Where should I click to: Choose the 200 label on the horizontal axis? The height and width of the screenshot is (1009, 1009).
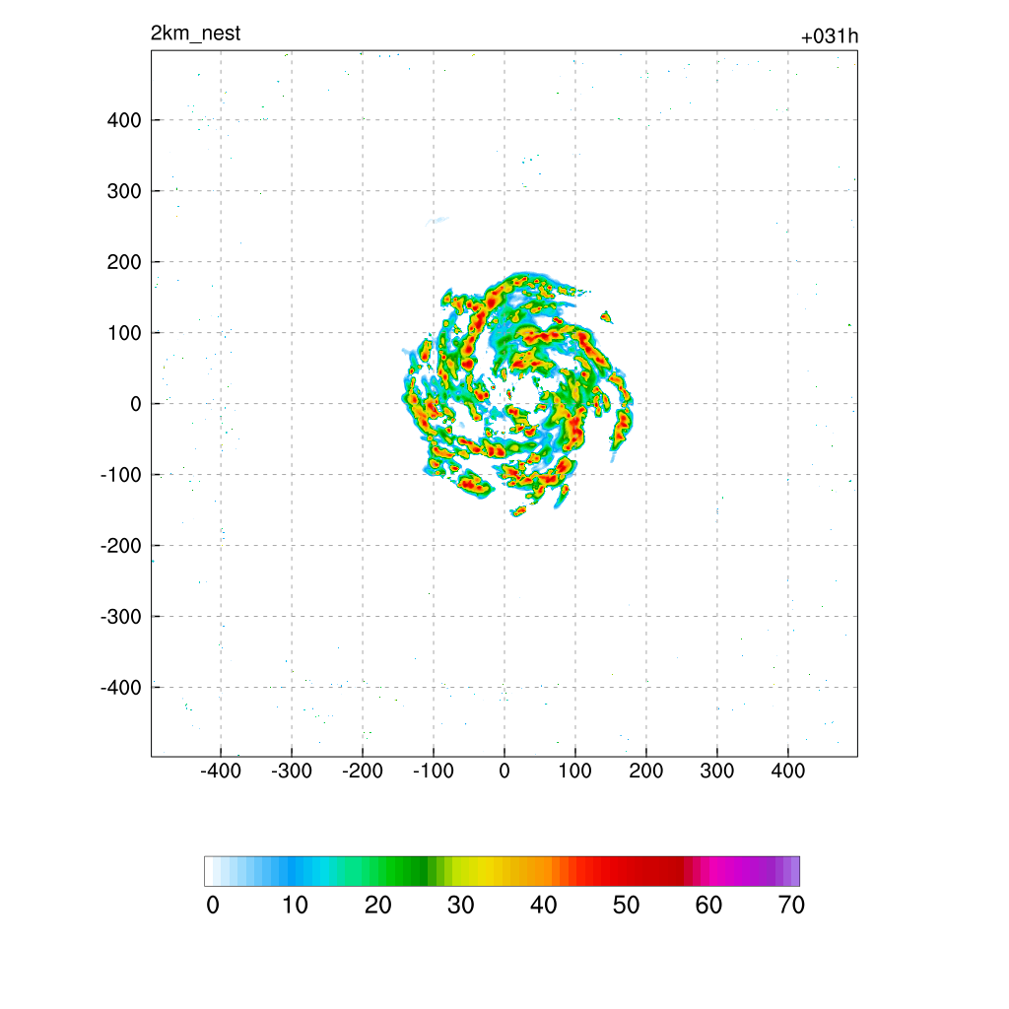click(646, 771)
